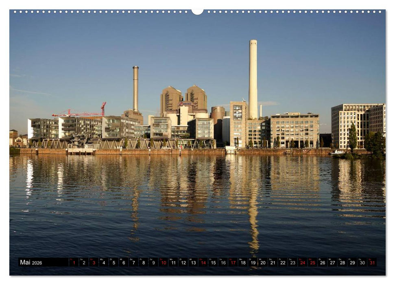Viewport: 395px width, 285px height.
Task: Toggle selection of date 2
Action: coord(84,263)
